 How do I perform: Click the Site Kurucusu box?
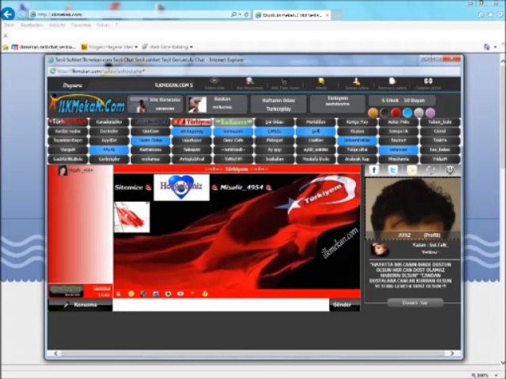pos(155,104)
